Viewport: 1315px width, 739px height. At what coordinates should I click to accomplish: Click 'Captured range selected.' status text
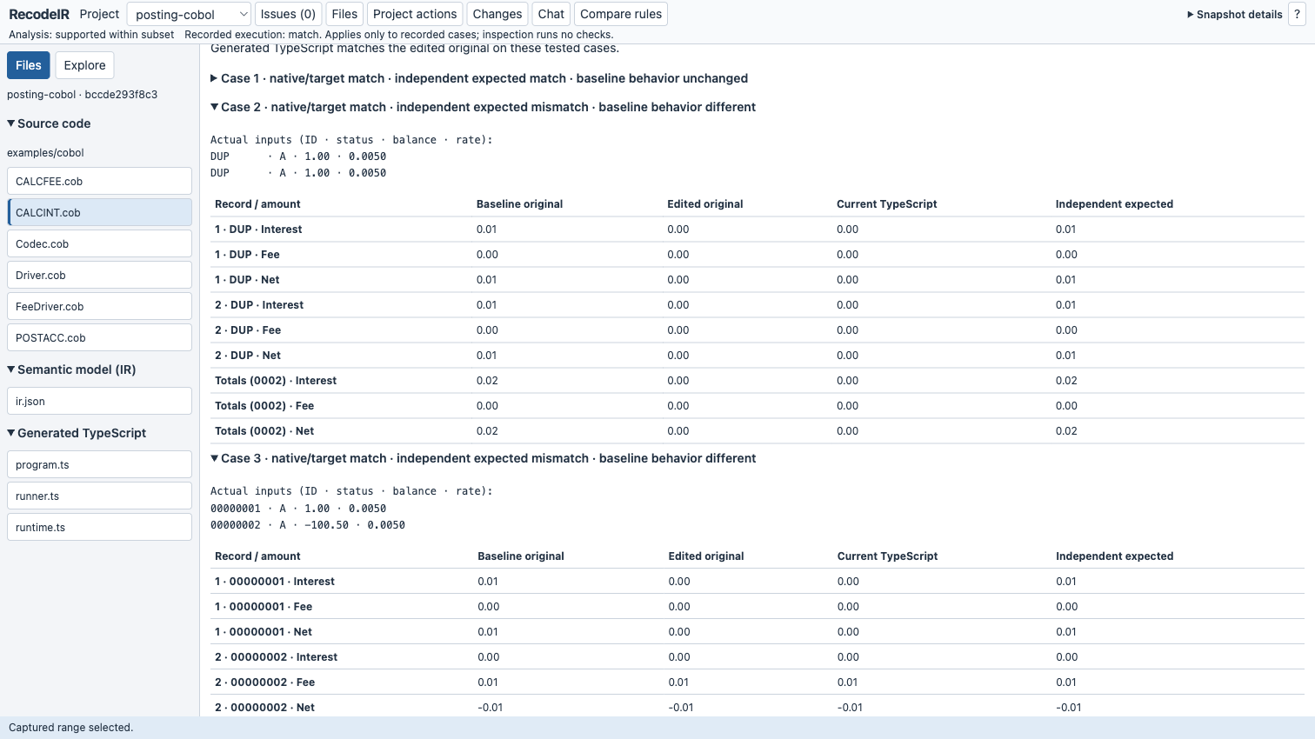[70, 728]
